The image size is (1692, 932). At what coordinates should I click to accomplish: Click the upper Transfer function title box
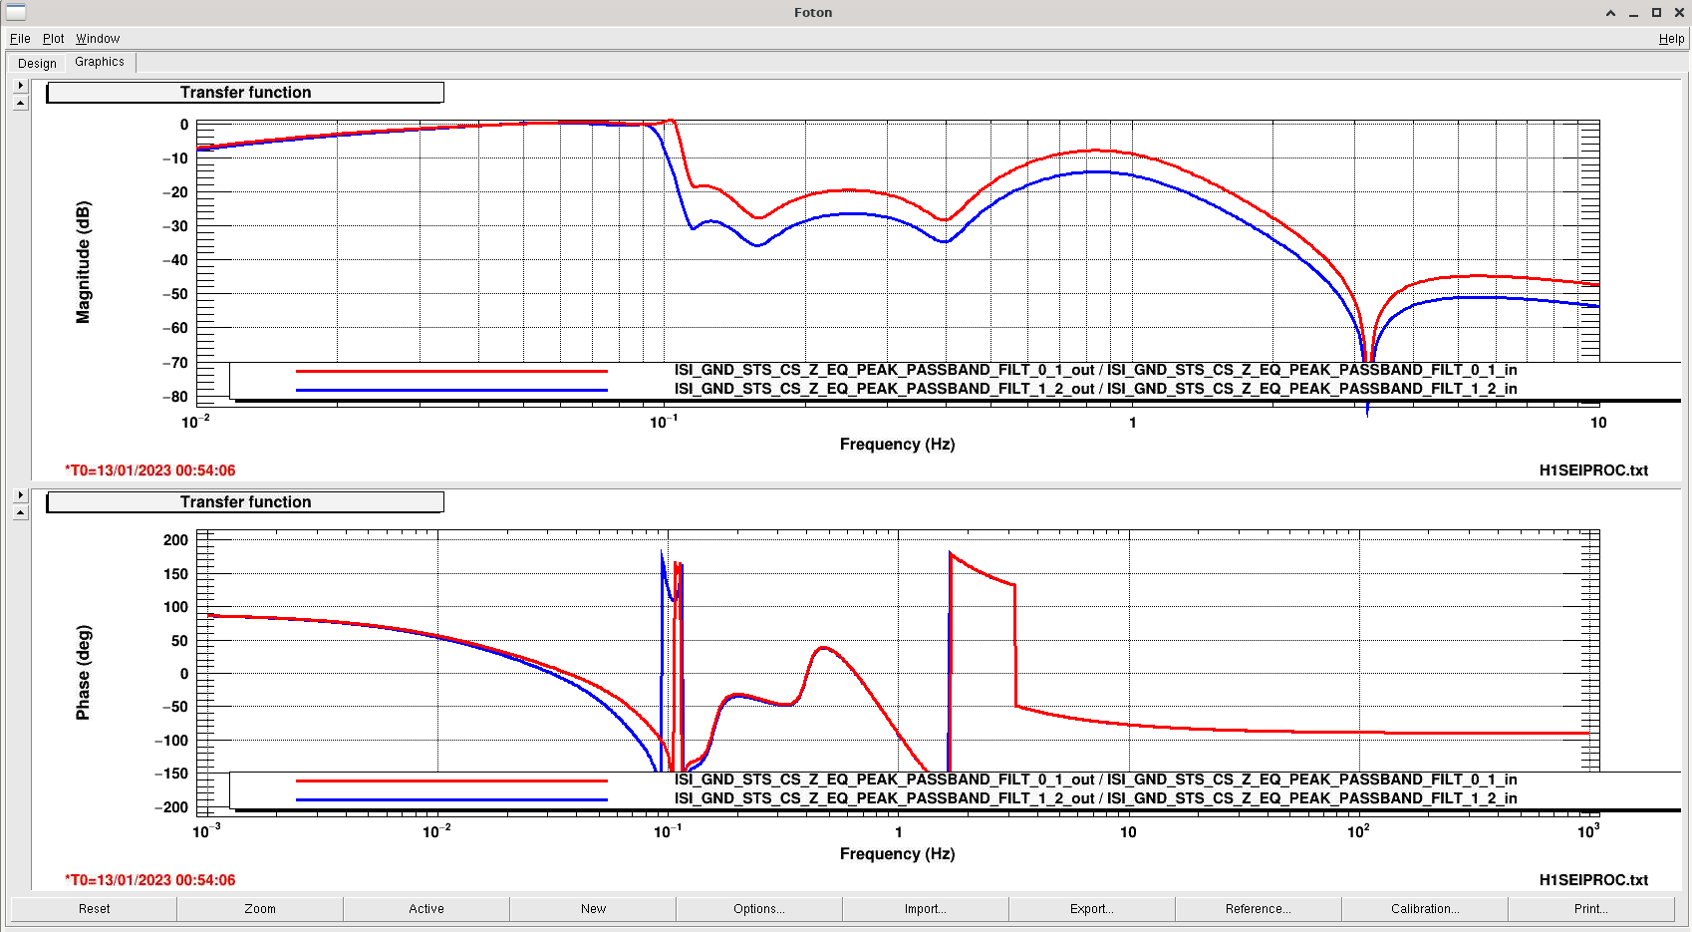245,93
